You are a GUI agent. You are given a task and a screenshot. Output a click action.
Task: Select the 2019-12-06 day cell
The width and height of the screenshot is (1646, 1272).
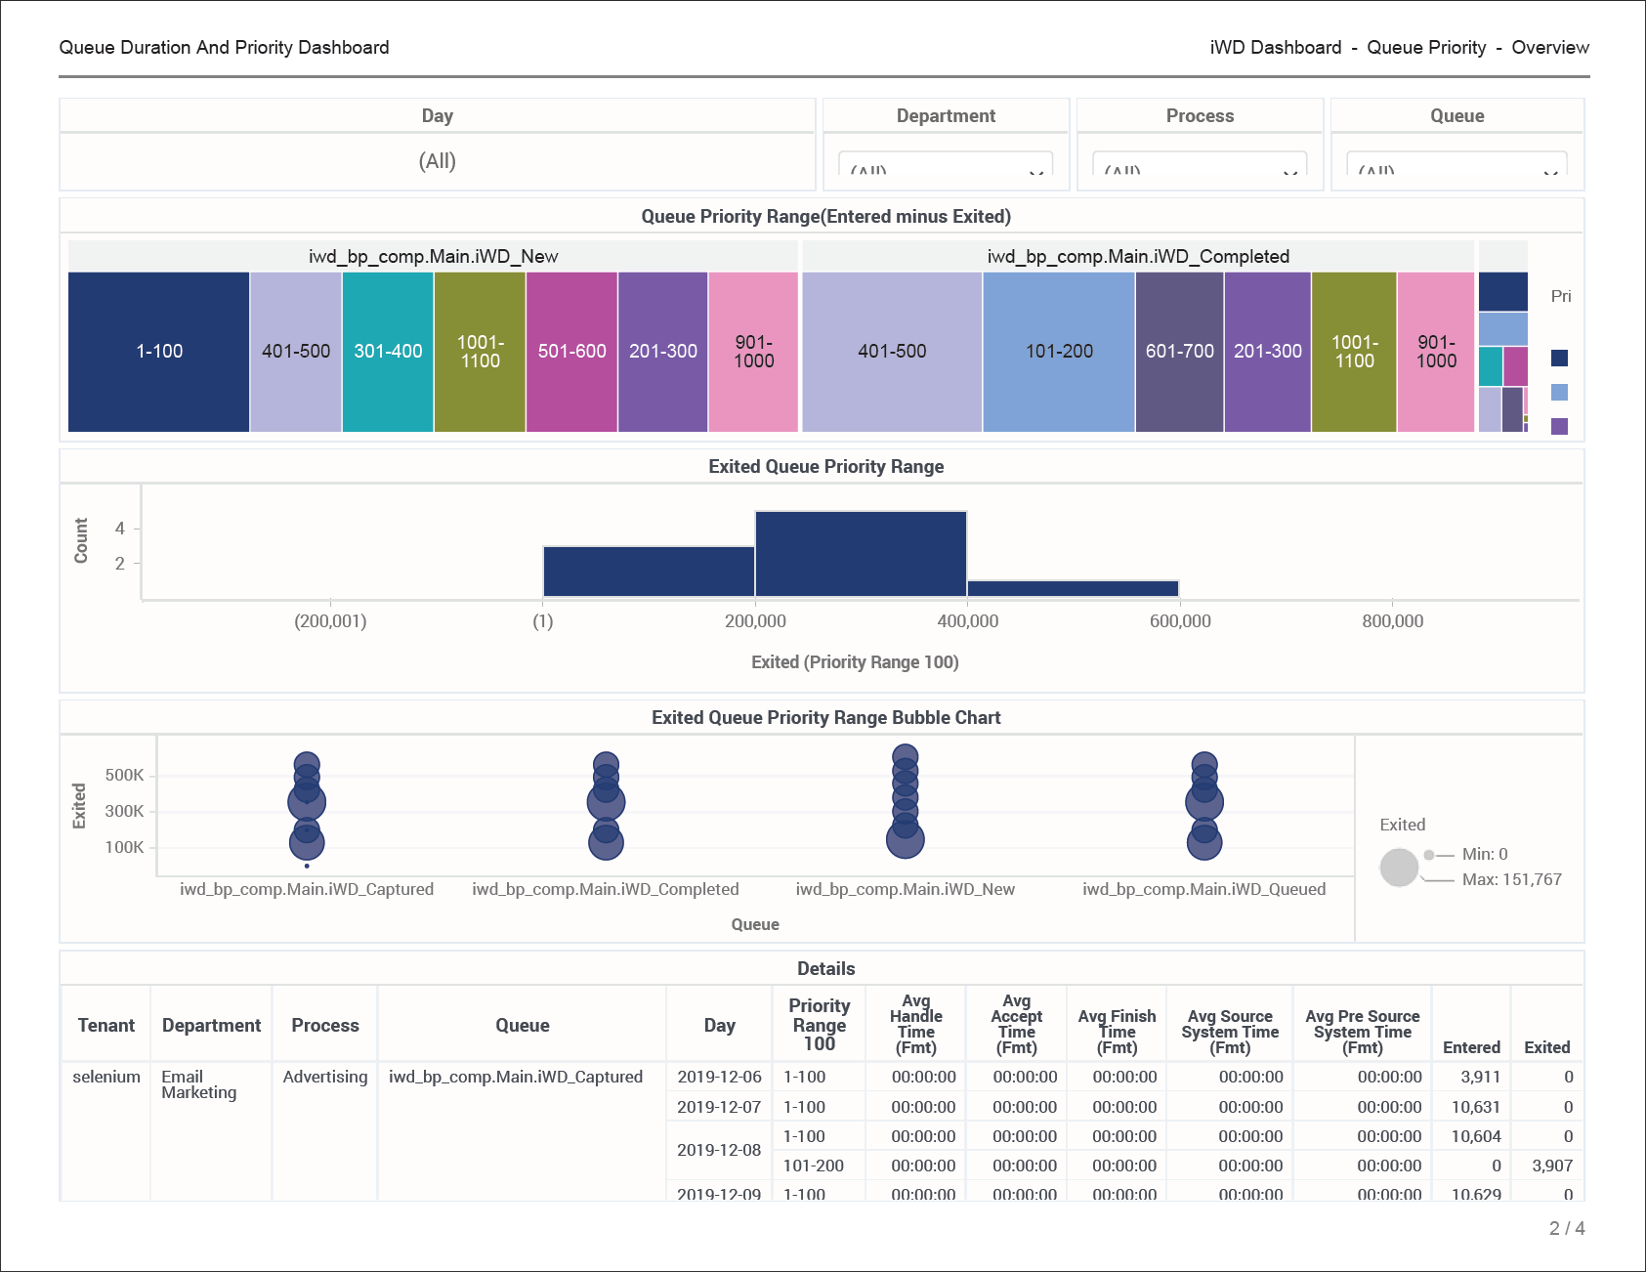point(719,1077)
